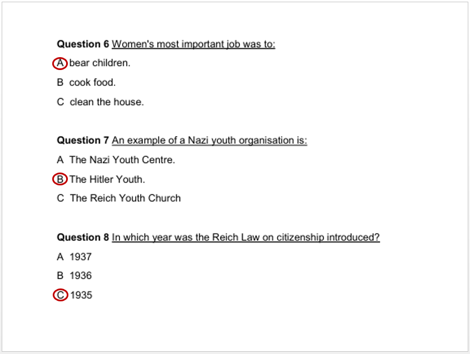Select the year 1935 answer text
This screenshot has width=470, height=354.
tap(81, 295)
